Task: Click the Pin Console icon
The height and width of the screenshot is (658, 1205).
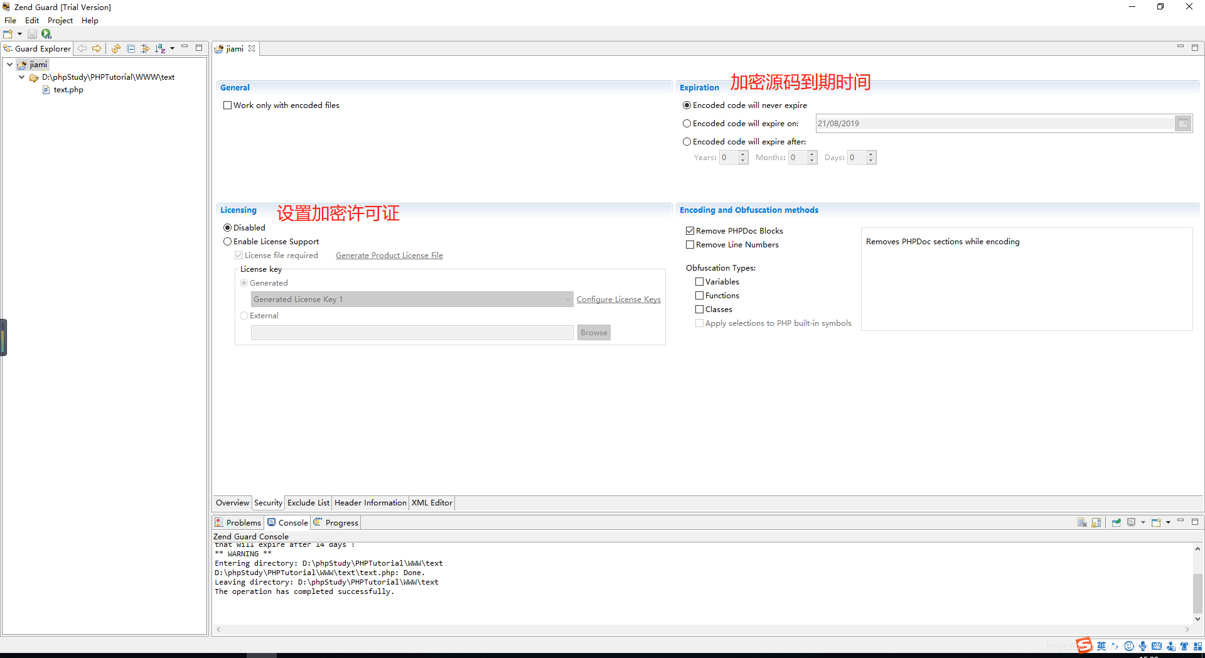Action: click(1116, 522)
